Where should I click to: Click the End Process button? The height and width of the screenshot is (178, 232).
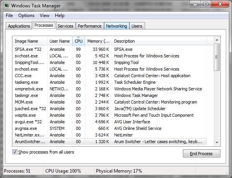click(201, 154)
